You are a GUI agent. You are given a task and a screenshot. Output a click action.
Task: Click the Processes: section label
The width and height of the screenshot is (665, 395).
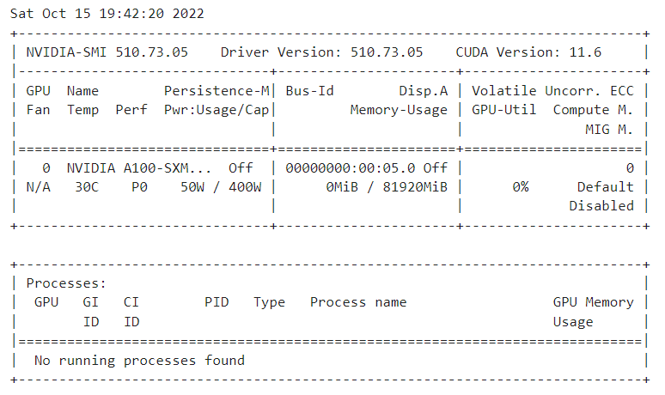66,283
